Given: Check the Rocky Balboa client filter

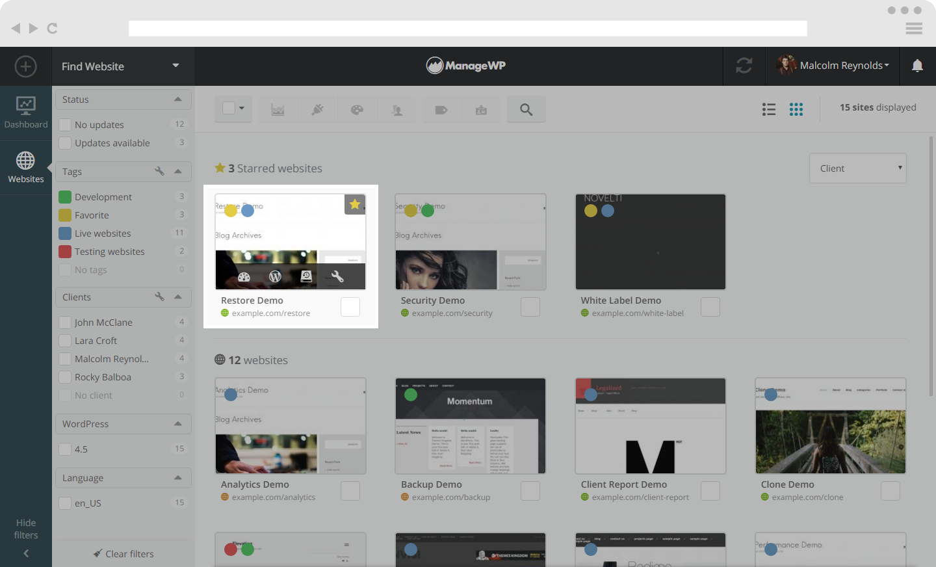Looking at the screenshot, I should click(65, 377).
